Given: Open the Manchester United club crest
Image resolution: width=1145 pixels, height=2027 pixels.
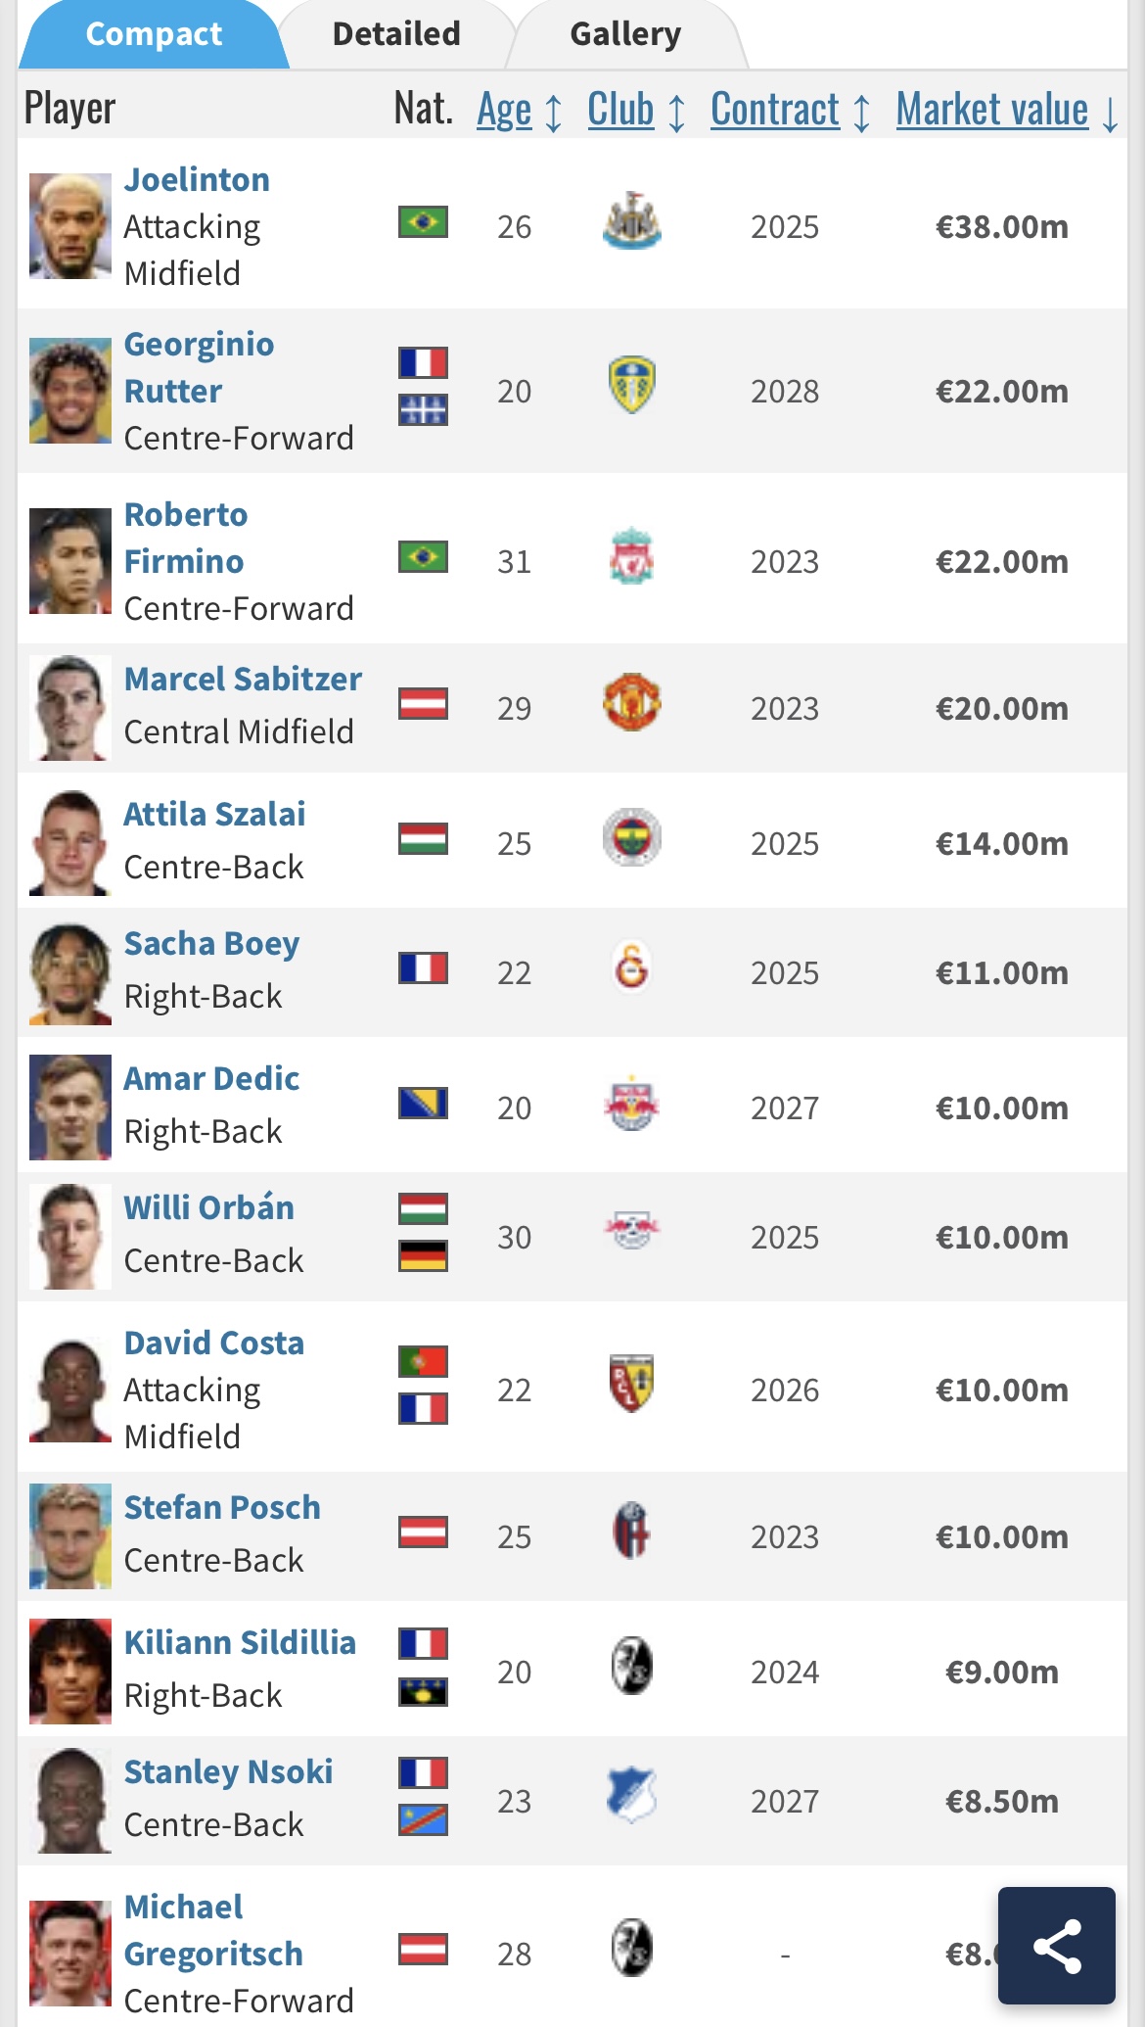Looking at the screenshot, I should click(631, 703).
